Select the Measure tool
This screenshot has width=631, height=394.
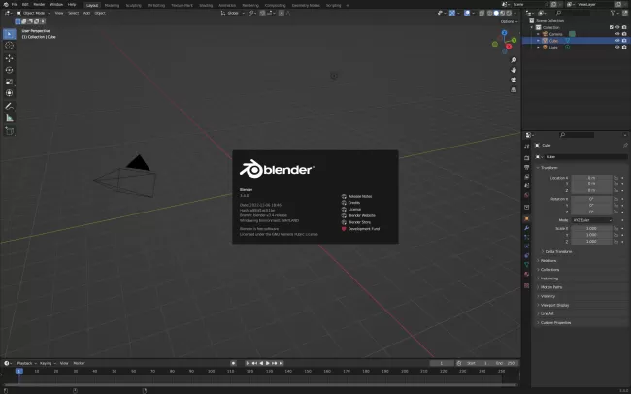point(10,117)
